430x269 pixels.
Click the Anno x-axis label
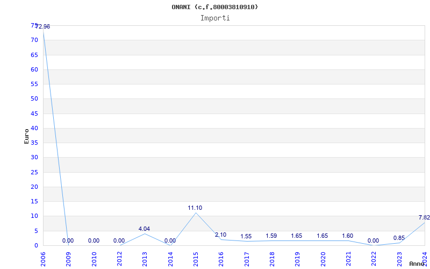coord(417,264)
